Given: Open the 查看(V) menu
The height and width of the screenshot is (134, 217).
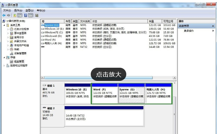Looking at the screenshot, I should 29,11.
